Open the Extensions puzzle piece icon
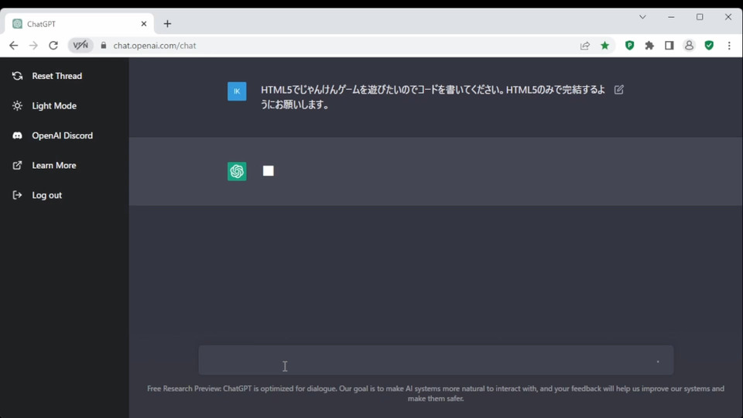 649,46
